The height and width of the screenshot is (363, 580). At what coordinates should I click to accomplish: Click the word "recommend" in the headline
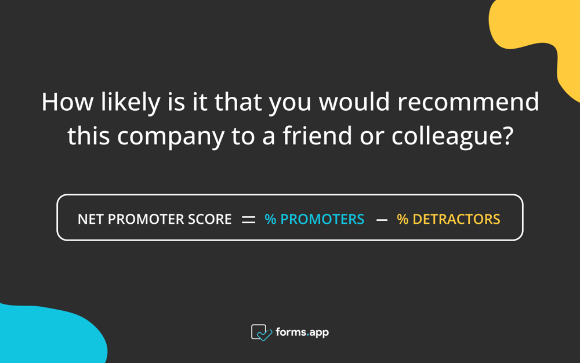coord(468,103)
